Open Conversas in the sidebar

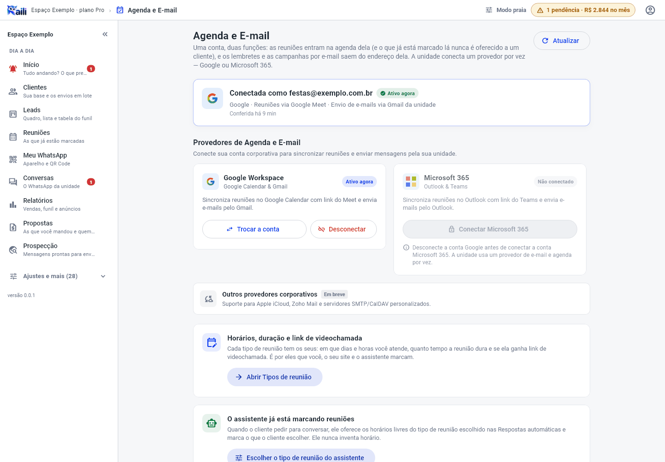click(x=58, y=182)
